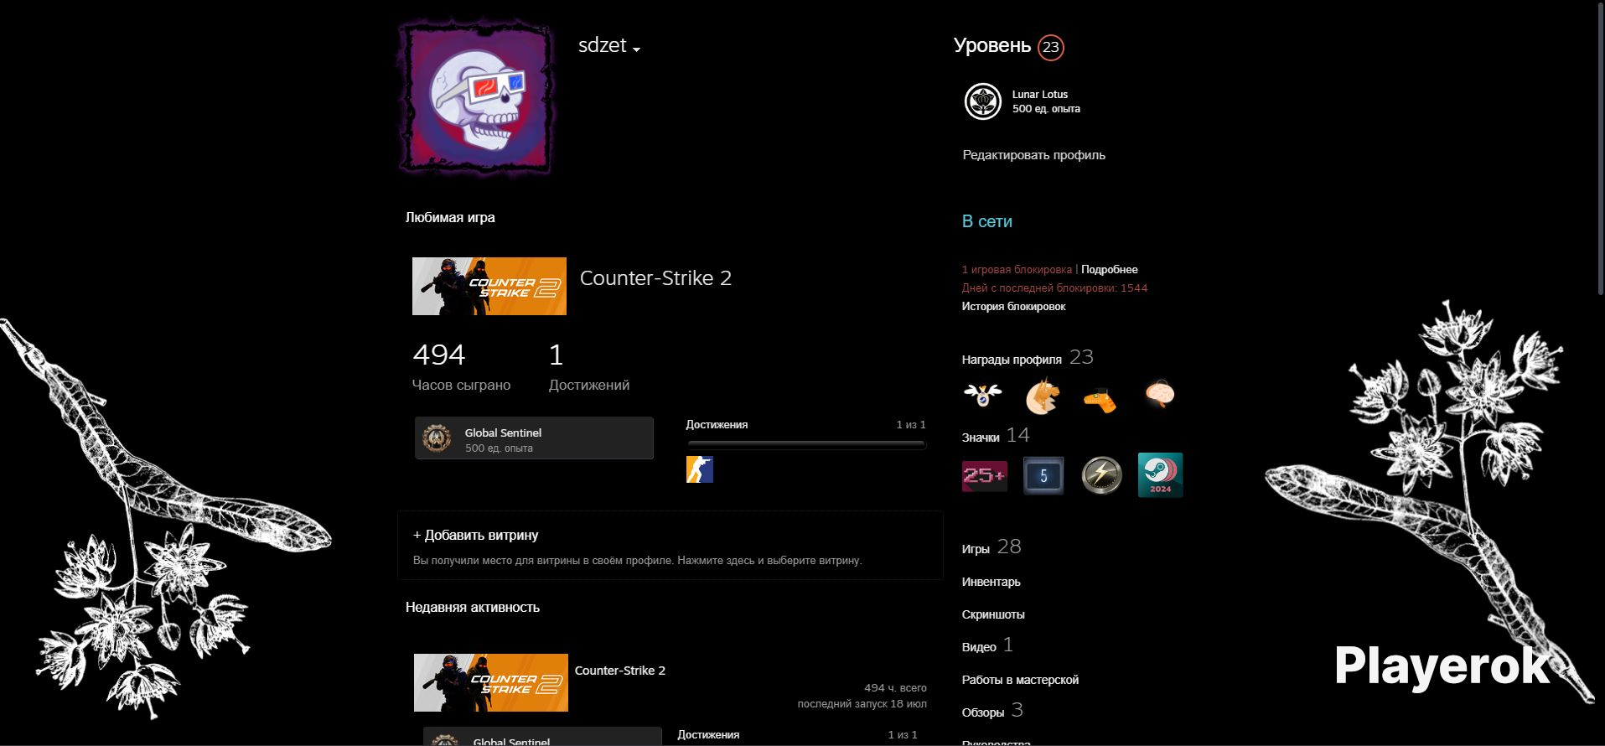Click the Counter-Strike 2 banner in Недавняя активность
The height and width of the screenshot is (746, 1605).
pyautogui.click(x=491, y=682)
